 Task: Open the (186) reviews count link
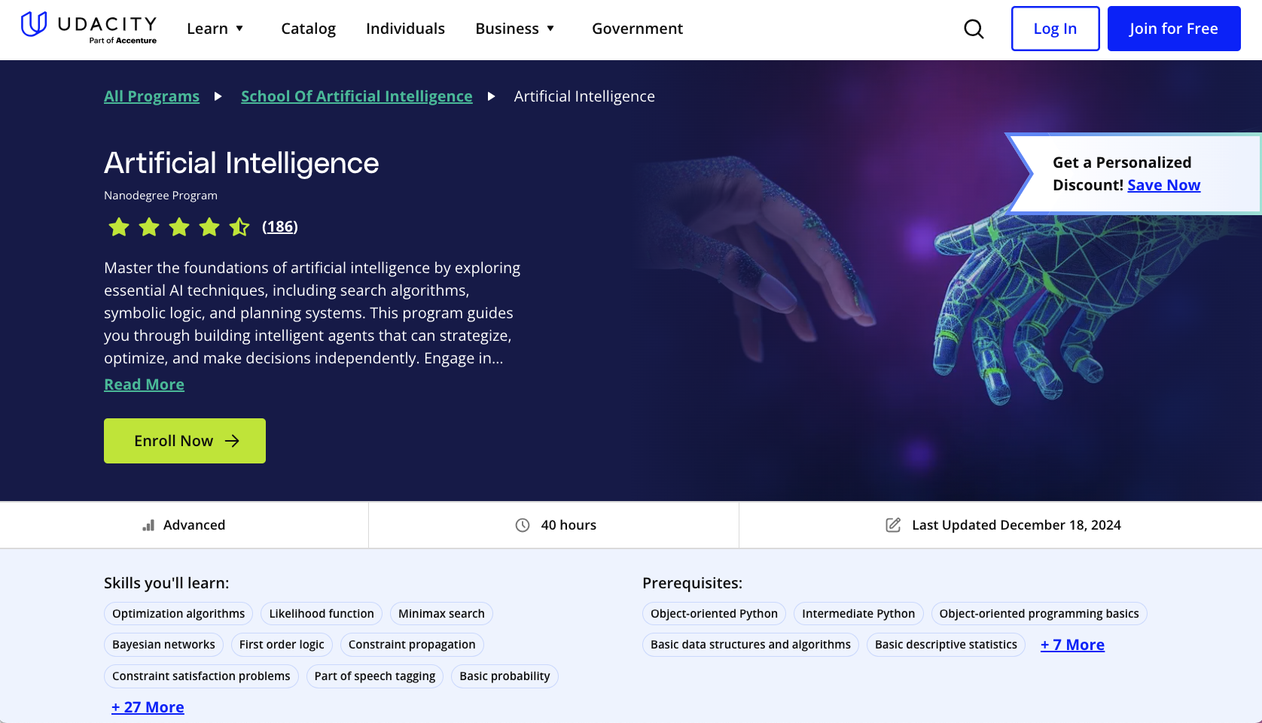point(280,226)
